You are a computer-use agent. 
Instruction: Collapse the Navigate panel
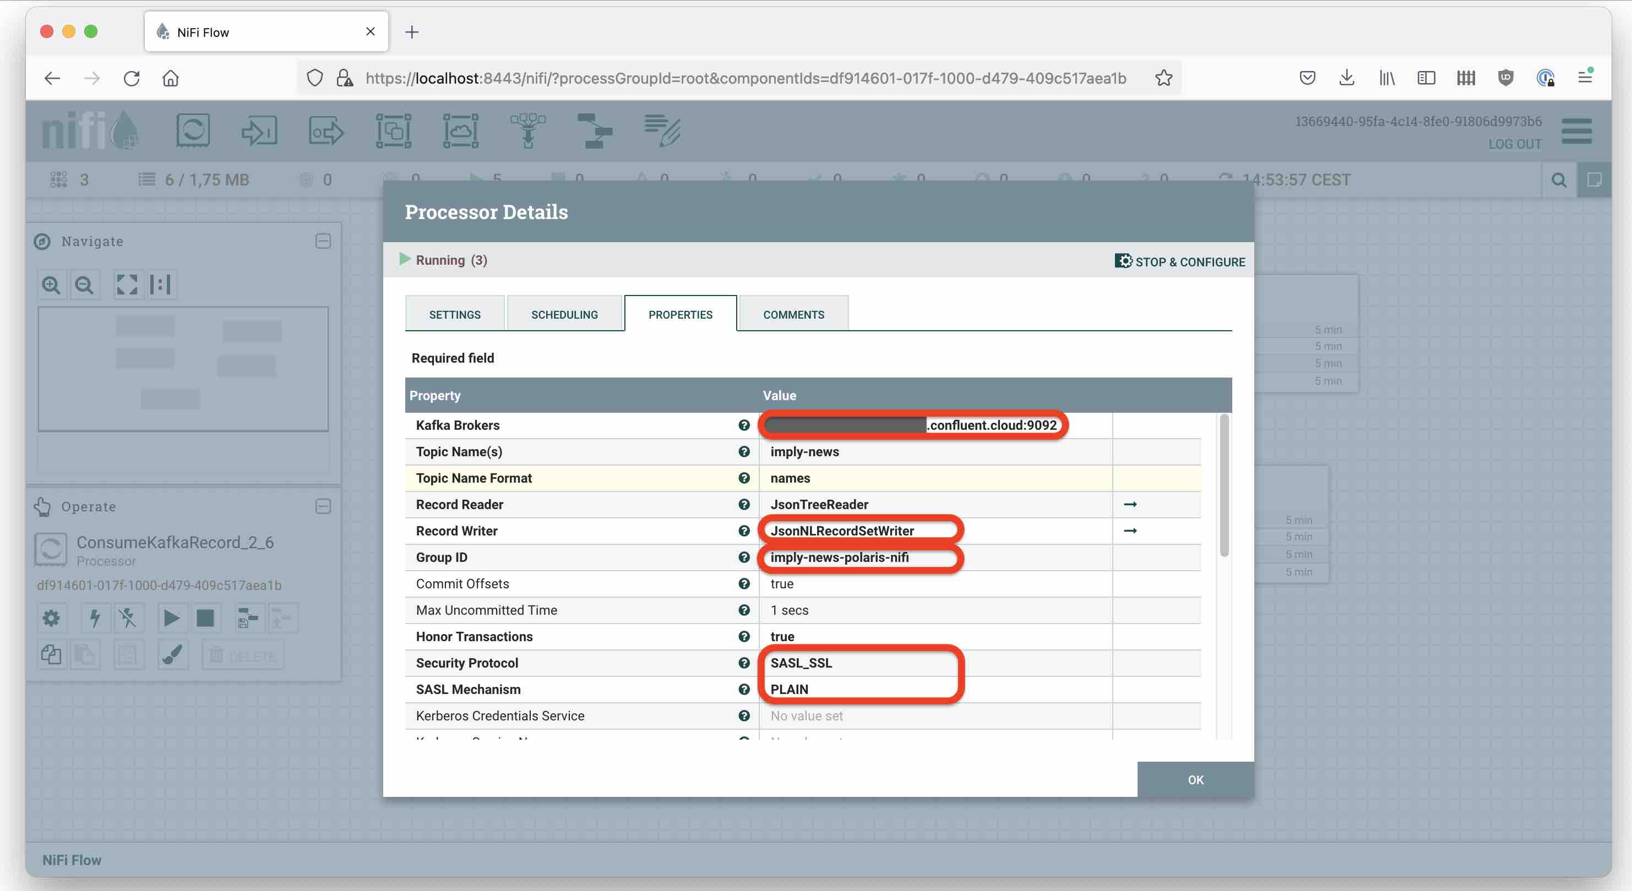323,241
